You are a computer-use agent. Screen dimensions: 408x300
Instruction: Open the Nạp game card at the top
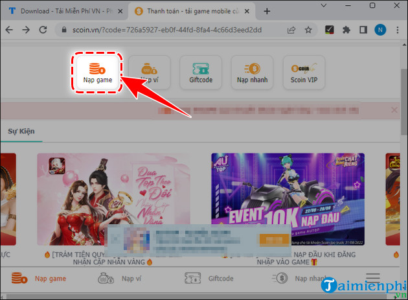(x=97, y=72)
